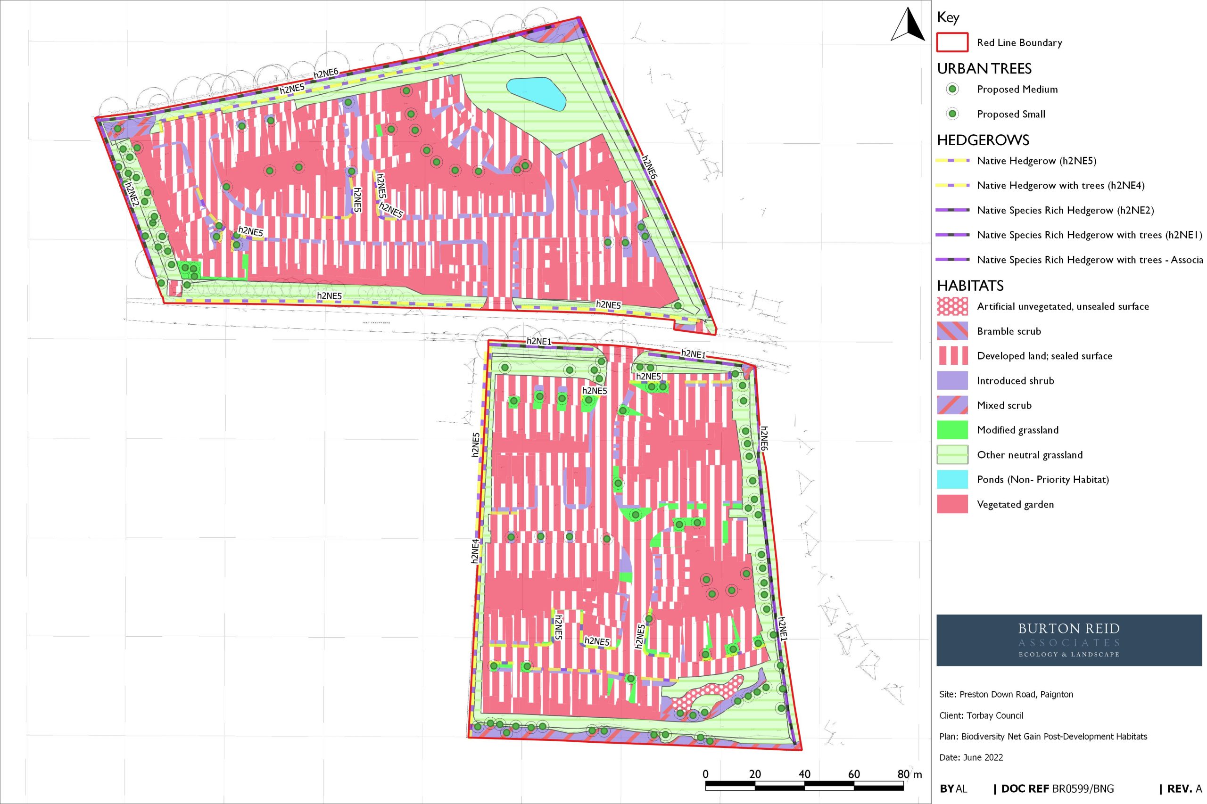The width and height of the screenshot is (1207, 804).
Task: Toggle the Native Species Rich Hedgerow h2NE2 entry
Action: coord(951,210)
